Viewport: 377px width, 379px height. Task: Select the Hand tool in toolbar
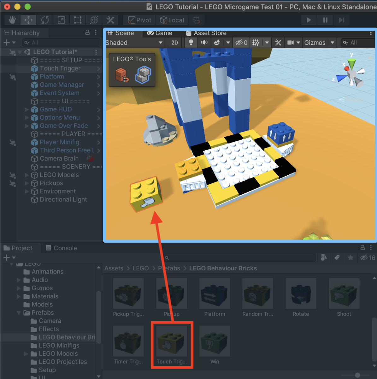(12, 20)
